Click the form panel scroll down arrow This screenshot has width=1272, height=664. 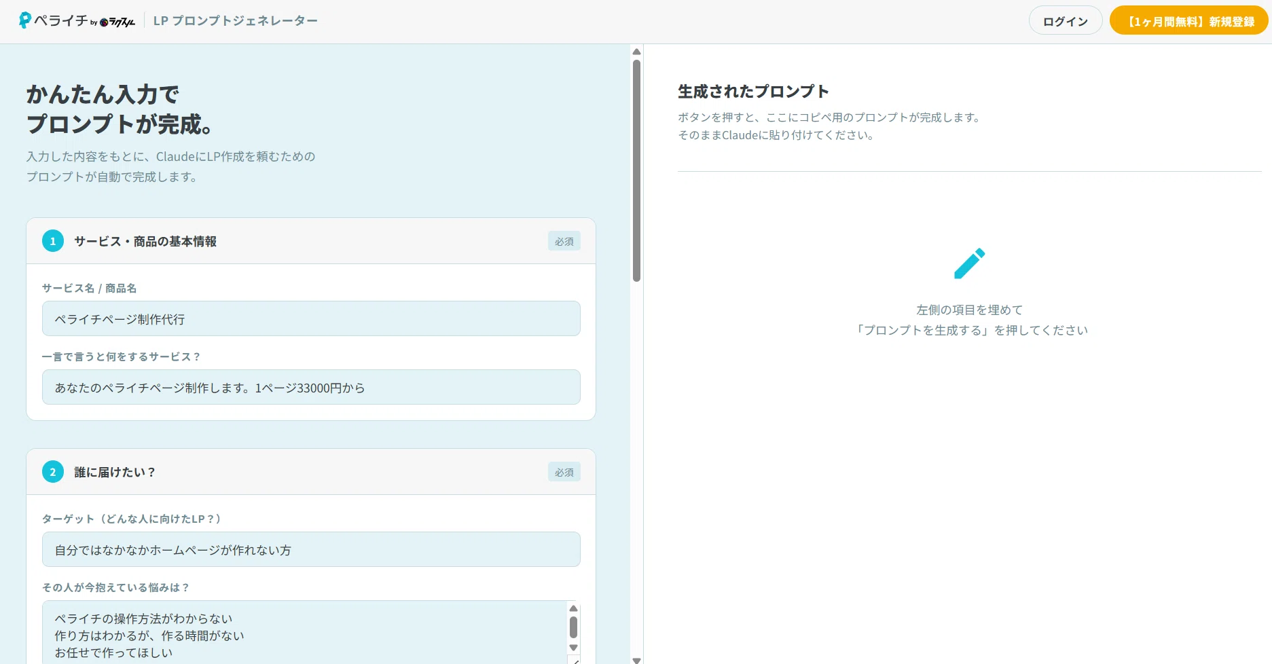(636, 659)
